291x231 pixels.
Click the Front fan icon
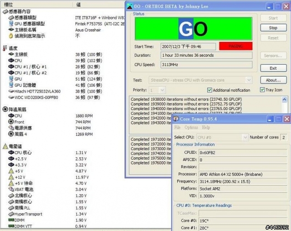pos(11,122)
